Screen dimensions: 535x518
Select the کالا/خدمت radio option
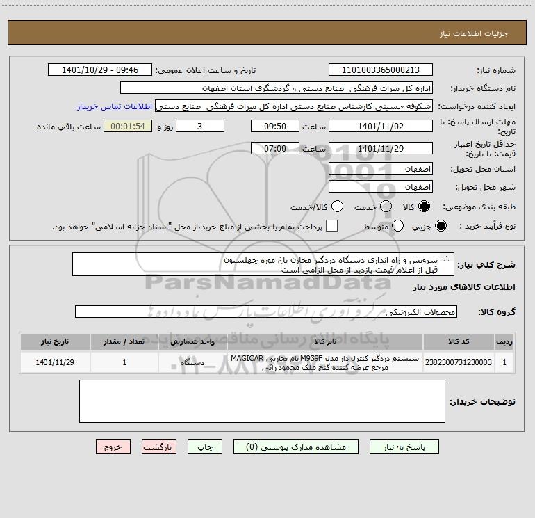tap(337, 207)
